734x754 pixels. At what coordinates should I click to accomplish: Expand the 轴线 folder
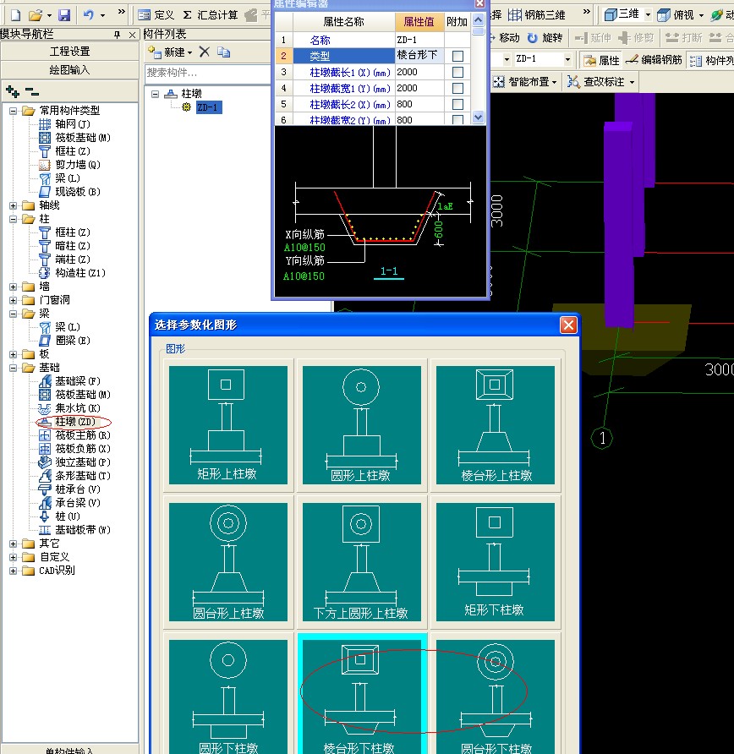[14, 205]
